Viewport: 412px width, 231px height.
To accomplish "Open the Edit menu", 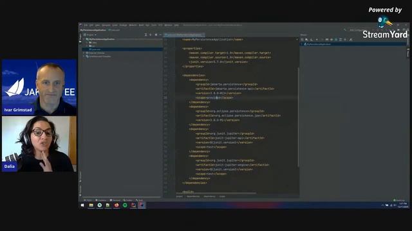I will (x=91, y=25).
